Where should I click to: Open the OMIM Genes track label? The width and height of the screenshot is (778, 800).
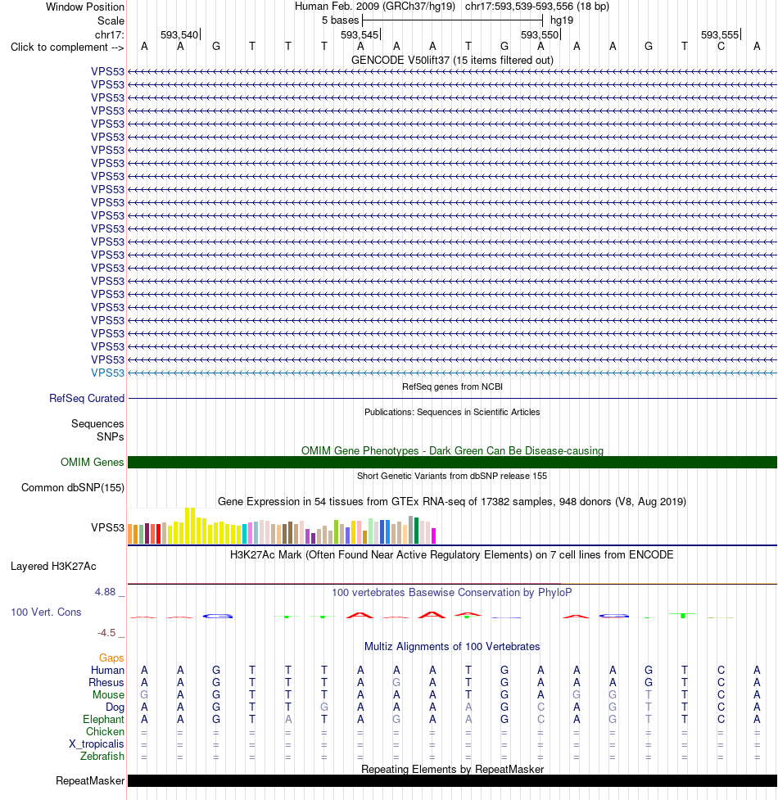(x=93, y=463)
